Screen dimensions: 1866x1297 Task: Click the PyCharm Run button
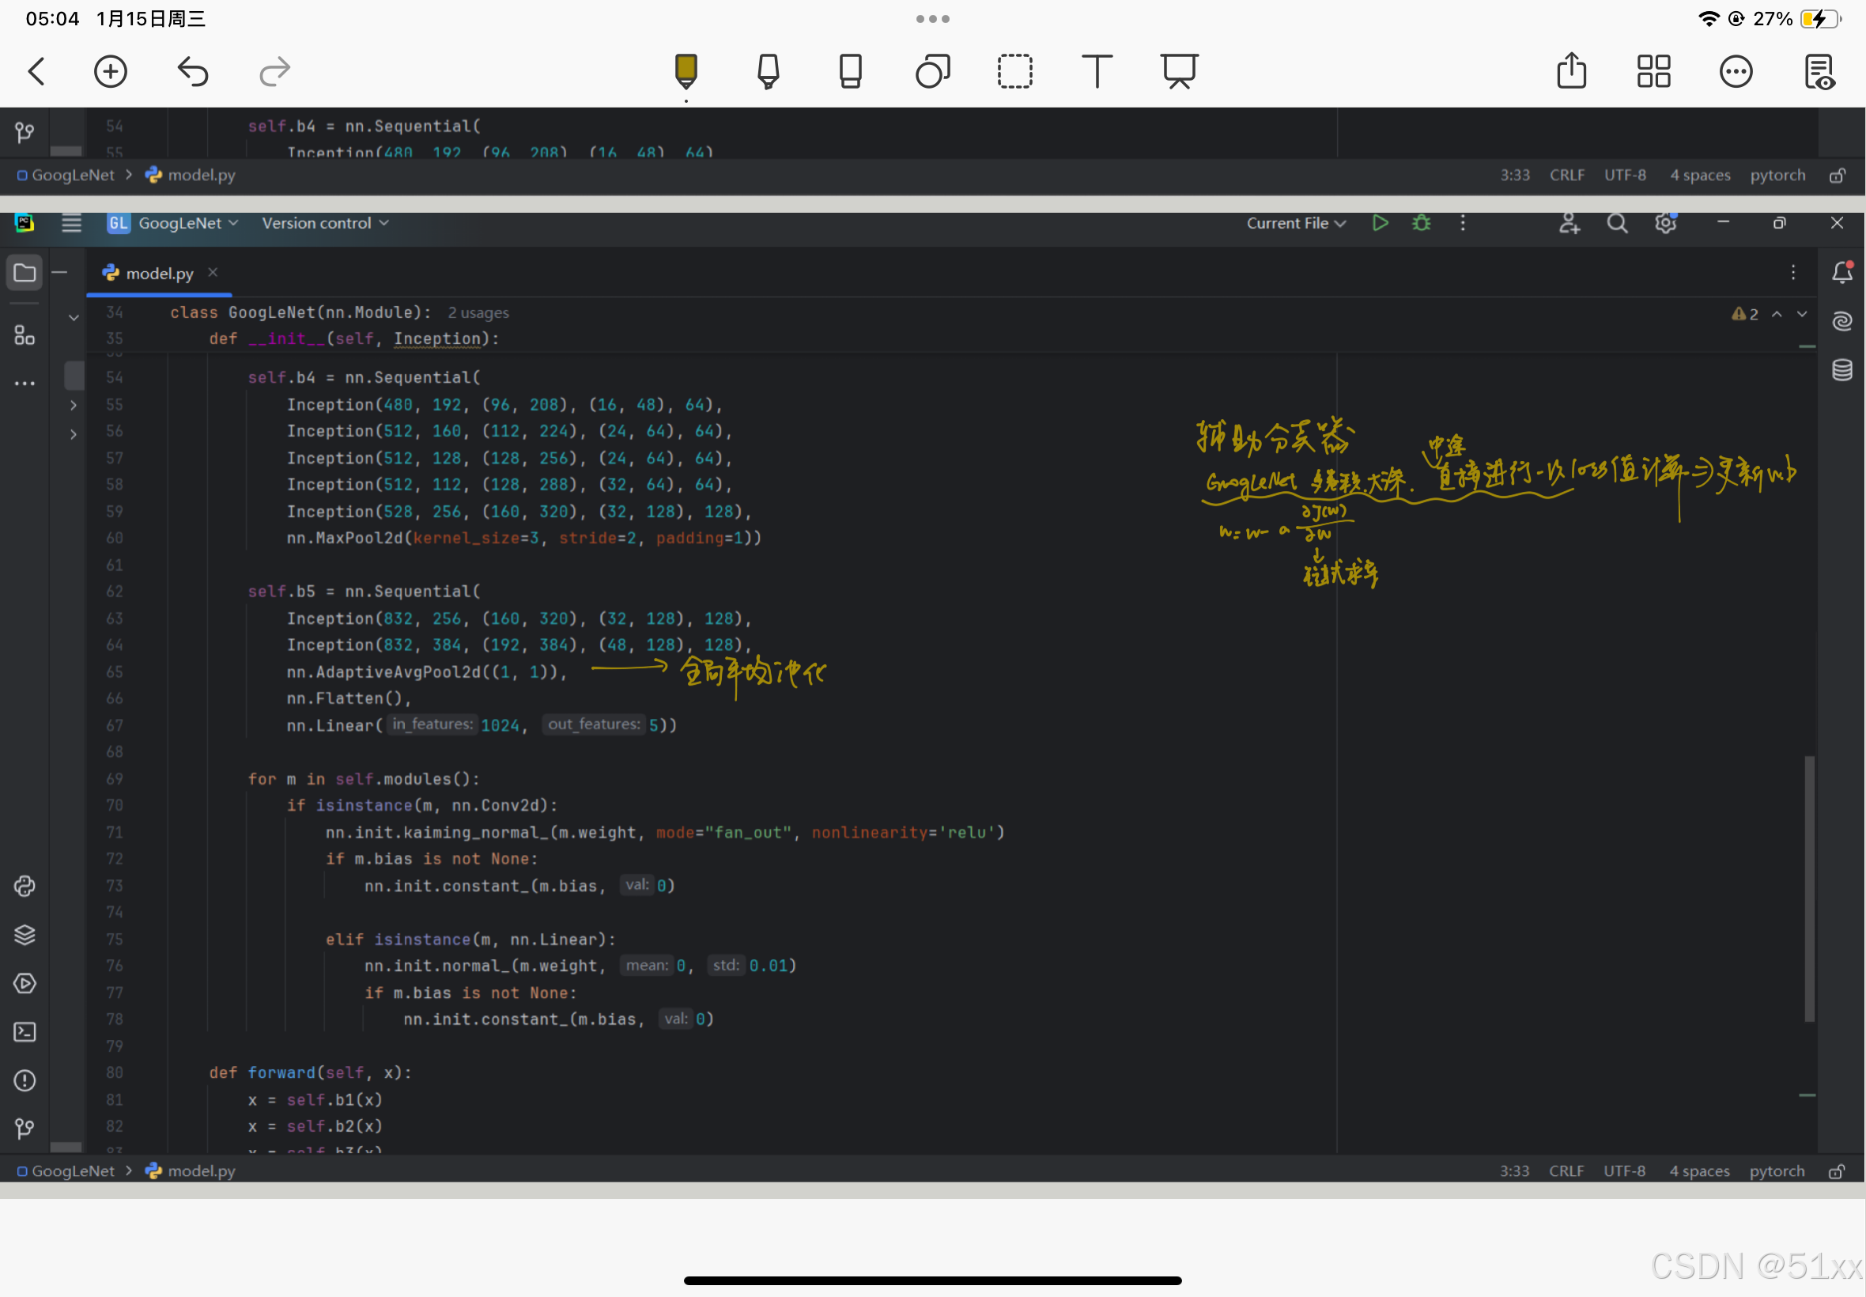[x=1380, y=223]
